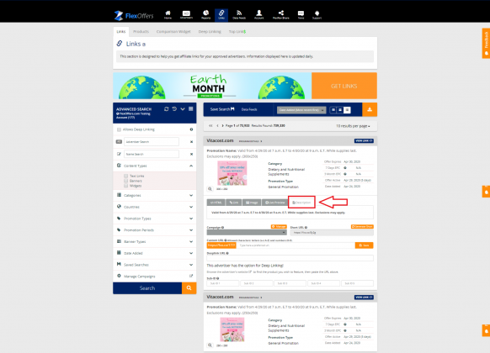Open the Date Added sort dropdown
Screen dimensions: 490x353
(301, 110)
